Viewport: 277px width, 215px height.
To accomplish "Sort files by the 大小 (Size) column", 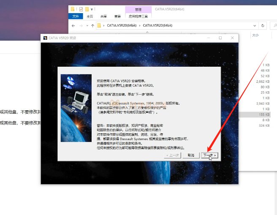I will click(255, 35).
